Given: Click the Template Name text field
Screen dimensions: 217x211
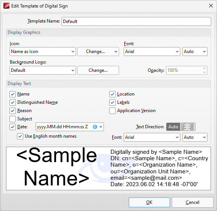Looking at the screenshot, I should coord(136,21).
